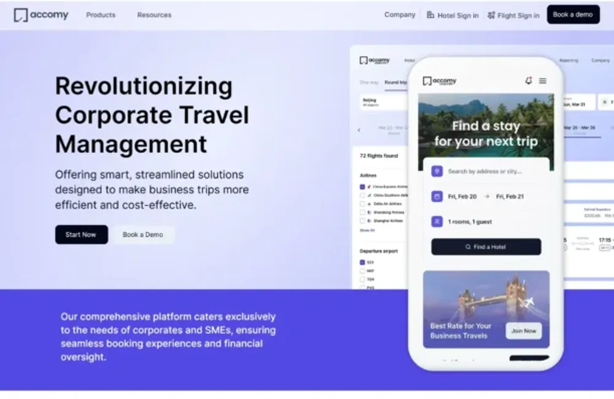Open the Resources menu

tap(154, 15)
